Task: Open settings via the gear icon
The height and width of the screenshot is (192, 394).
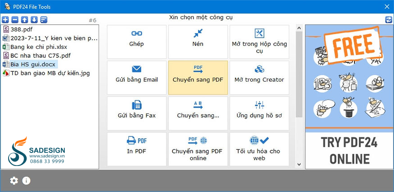Action: click(14, 181)
